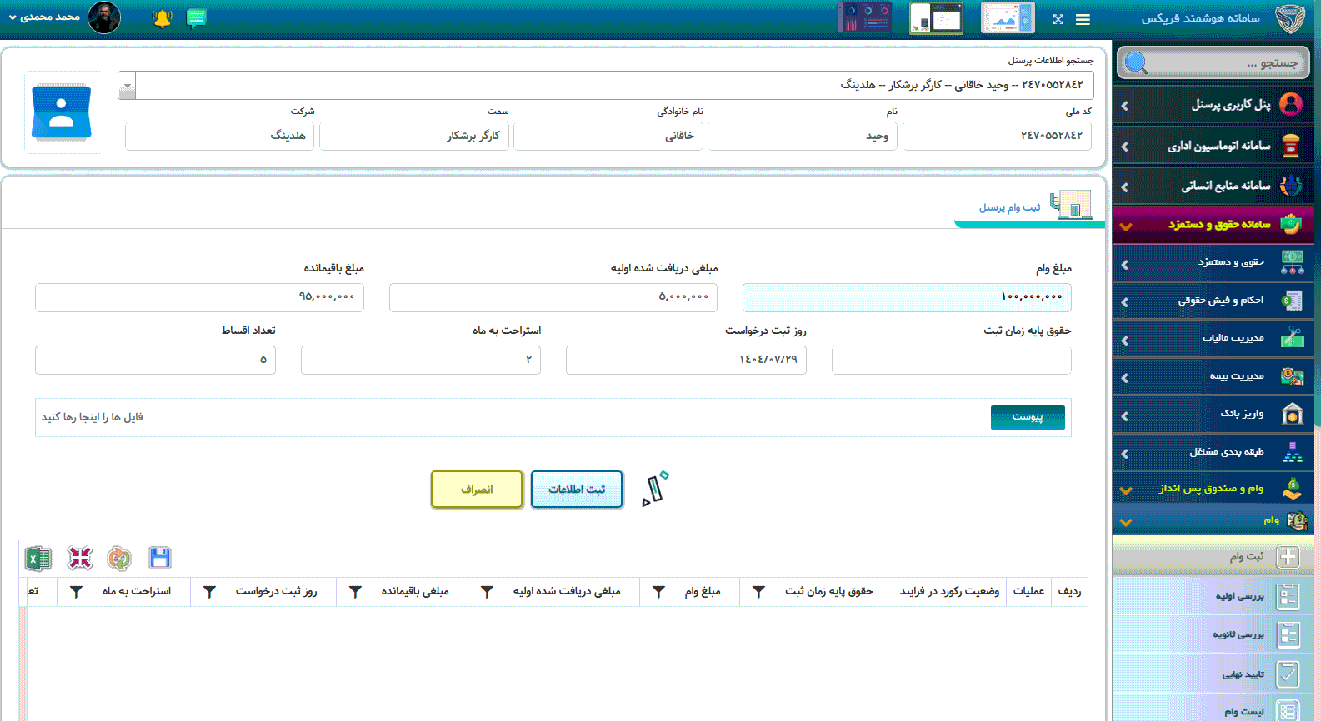This screenshot has height=721, width=1321.
Task: Click the ثبت اطلاعات button
Action: 577,490
